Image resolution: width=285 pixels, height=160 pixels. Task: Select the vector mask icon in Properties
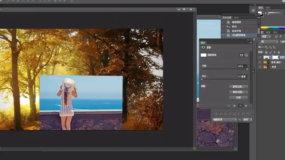pos(246,55)
